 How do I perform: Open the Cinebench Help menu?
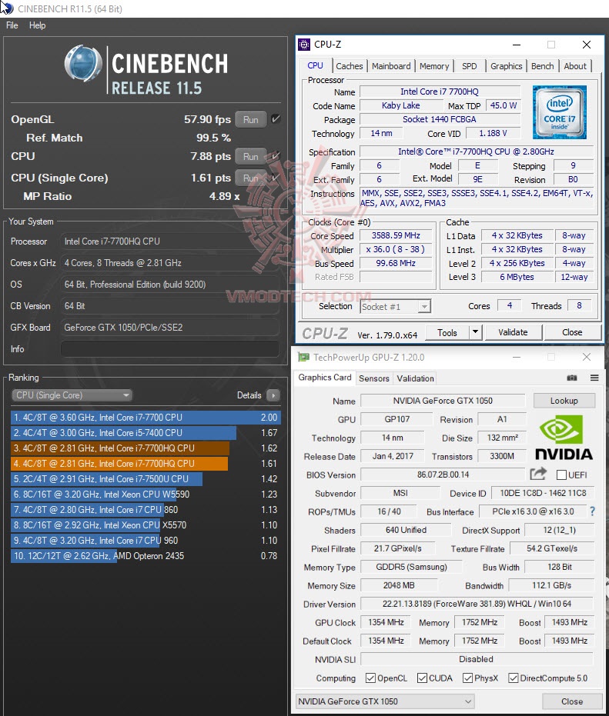pyautogui.click(x=37, y=25)
